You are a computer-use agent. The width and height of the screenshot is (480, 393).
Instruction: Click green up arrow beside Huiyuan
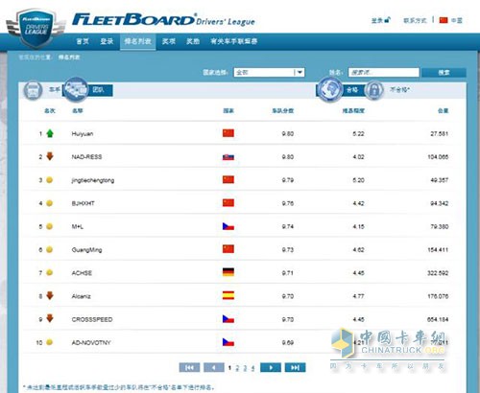pyautogui.click(x=50, y=133)
